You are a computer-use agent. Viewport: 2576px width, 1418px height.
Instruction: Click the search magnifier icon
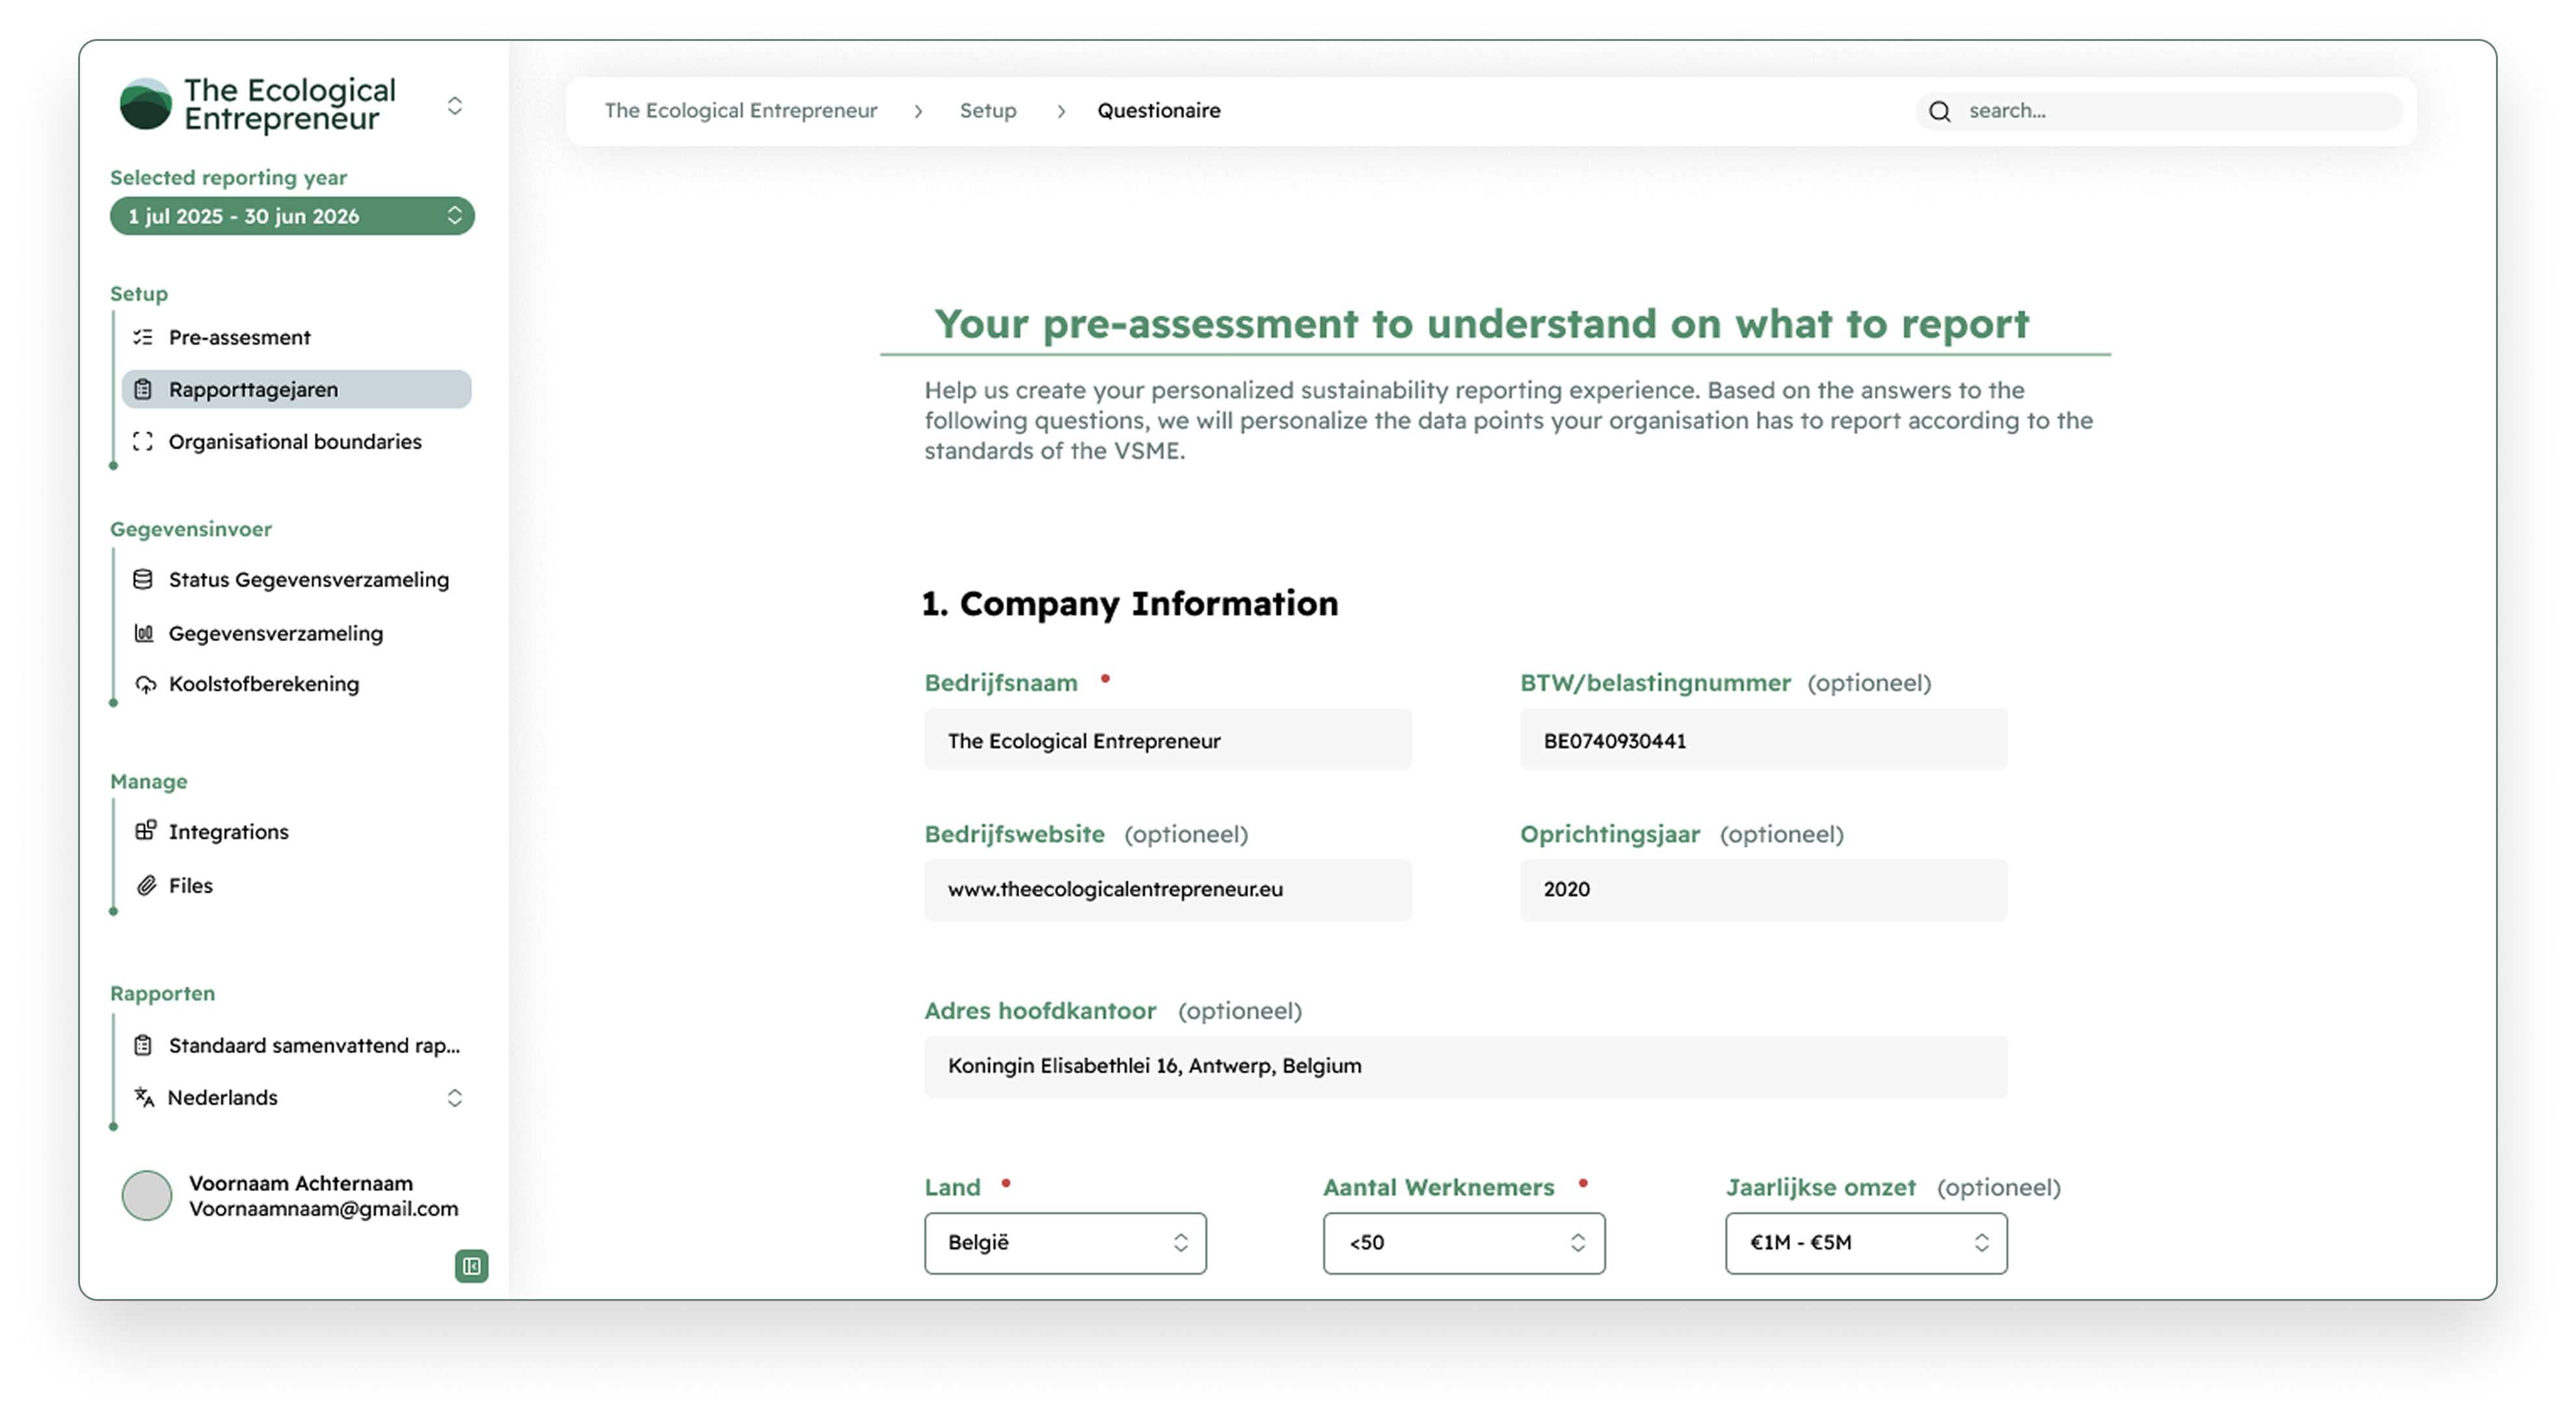pyautogui.click(x=1940, y=112)
